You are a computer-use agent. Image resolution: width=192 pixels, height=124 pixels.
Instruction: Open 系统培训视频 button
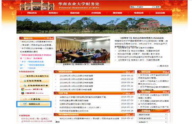click(x=35, y=81)
